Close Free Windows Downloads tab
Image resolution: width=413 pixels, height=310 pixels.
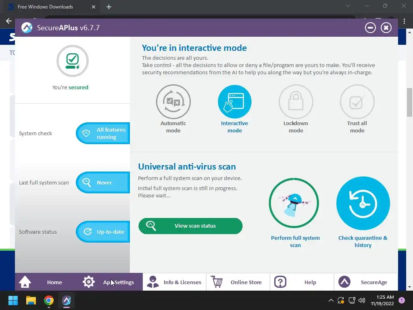click(94, 7)
